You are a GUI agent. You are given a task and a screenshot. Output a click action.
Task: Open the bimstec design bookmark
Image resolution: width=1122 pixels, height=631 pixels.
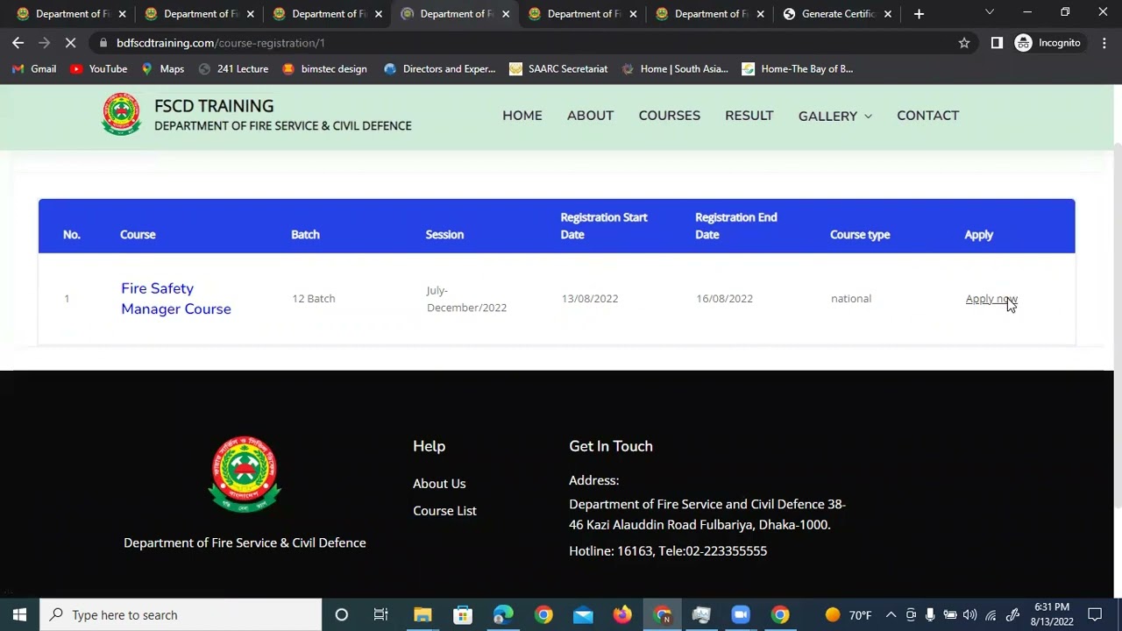pos(324,69)
